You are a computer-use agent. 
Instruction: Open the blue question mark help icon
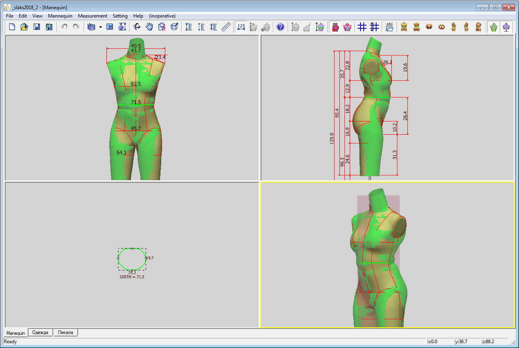pyautogui.click(x=281, y=27)
